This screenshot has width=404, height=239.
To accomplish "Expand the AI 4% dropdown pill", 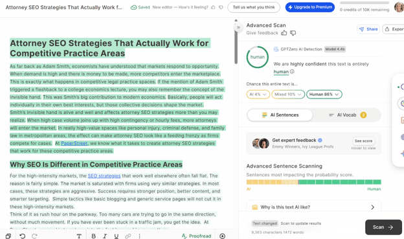I will pyautogui.click(x=258, y=95).
